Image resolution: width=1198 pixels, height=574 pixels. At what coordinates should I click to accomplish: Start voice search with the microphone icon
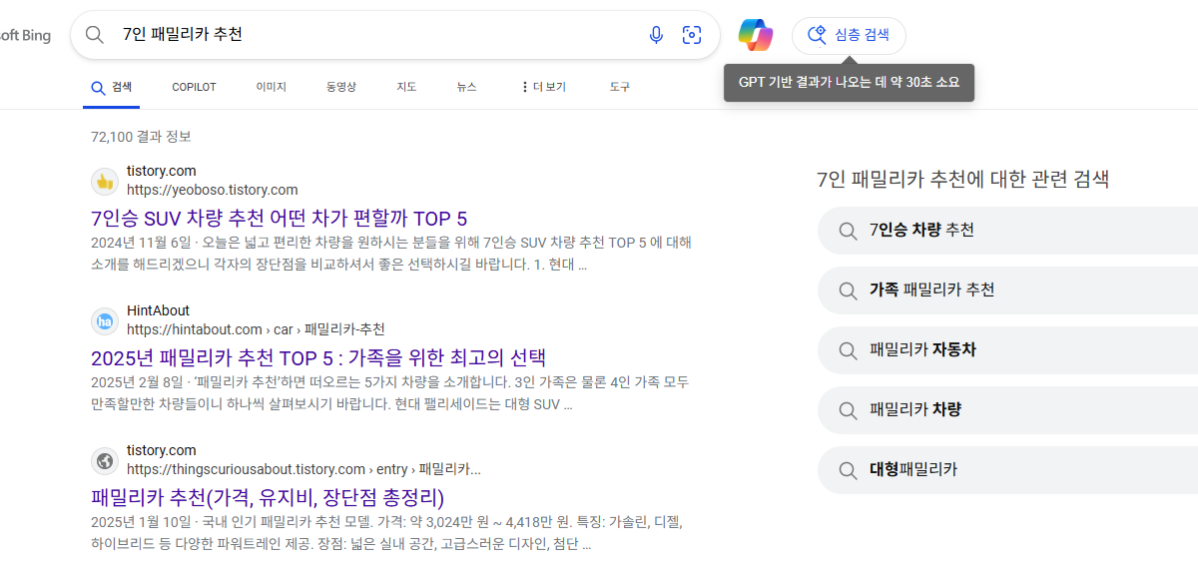(x=656, y=35)
